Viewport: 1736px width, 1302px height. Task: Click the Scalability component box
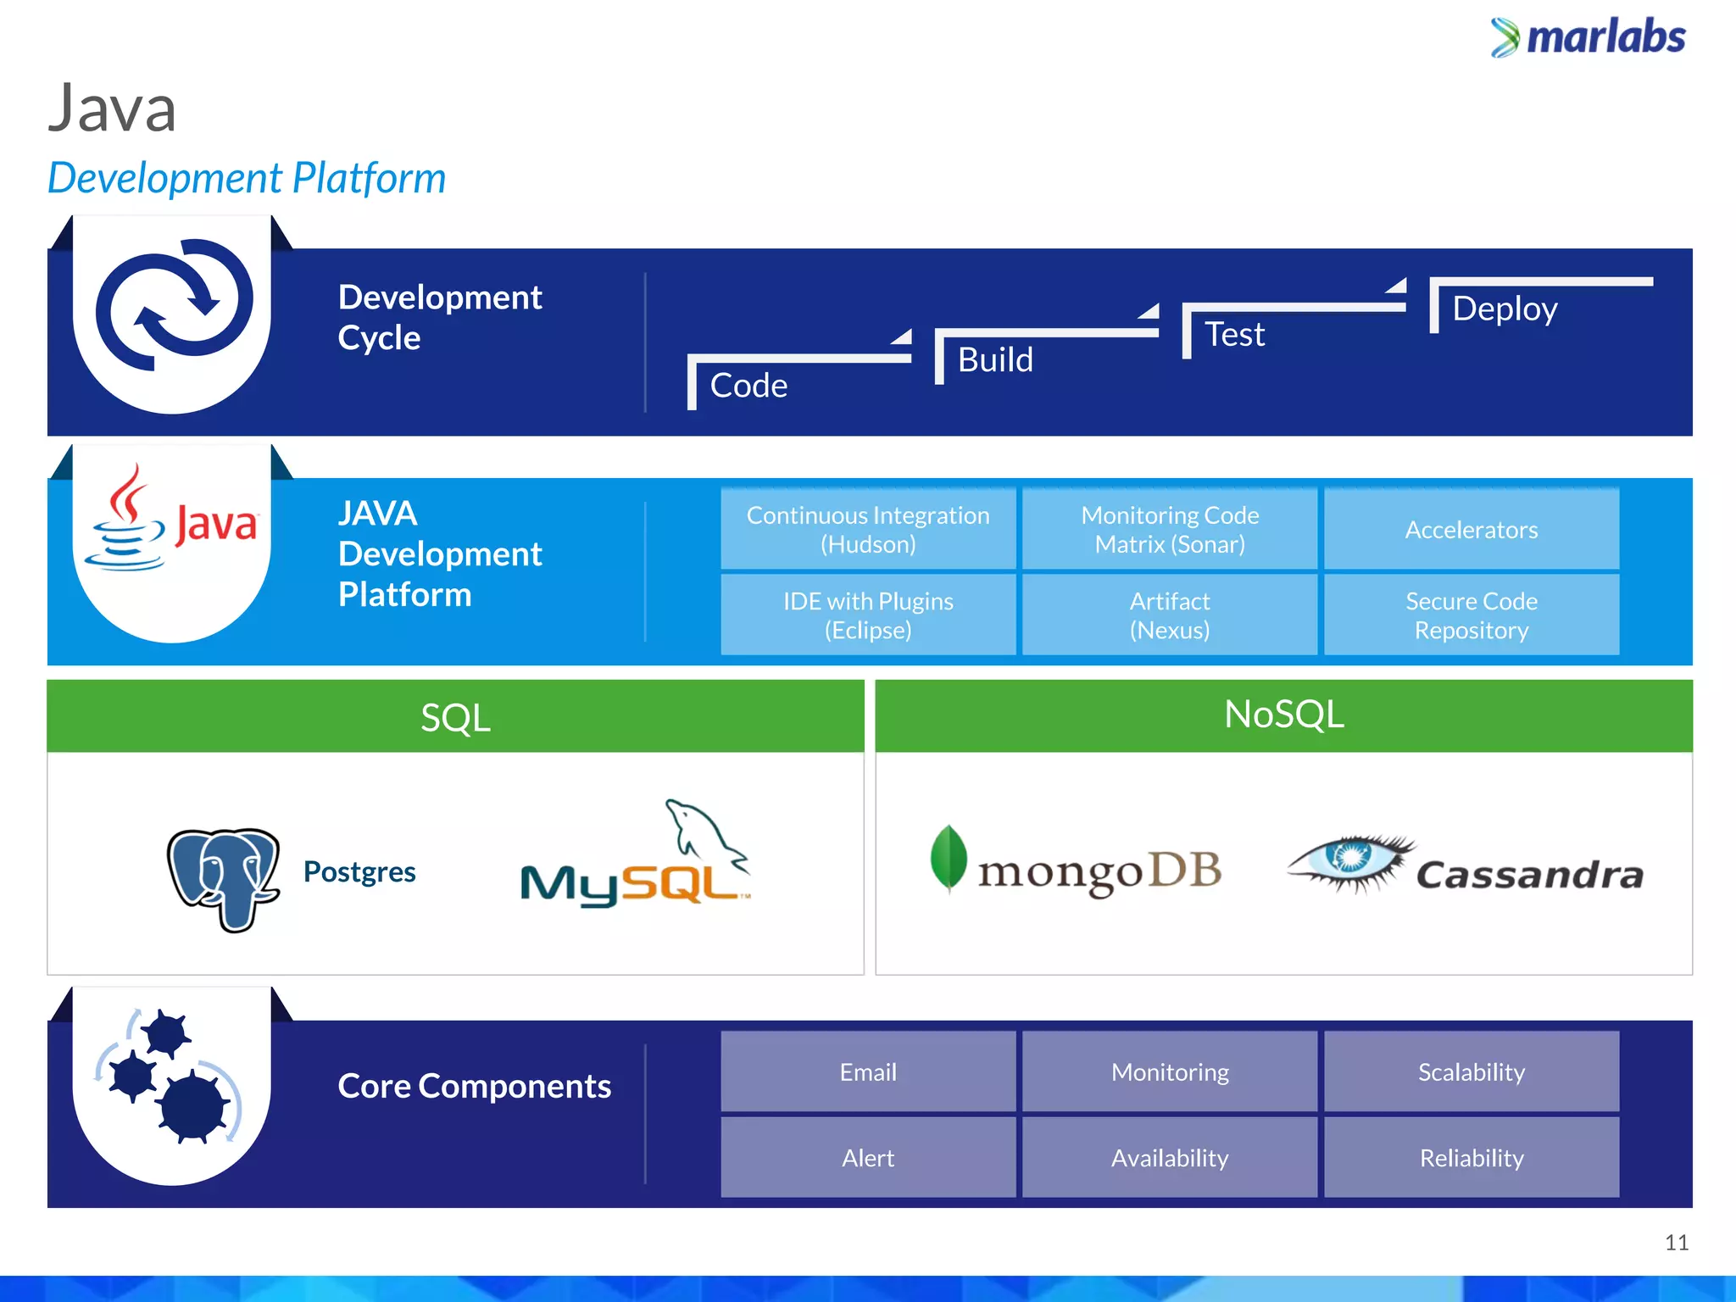click(x=1471, y=1071)
